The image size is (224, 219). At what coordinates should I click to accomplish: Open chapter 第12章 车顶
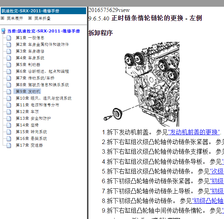click(x=27, y=112)
